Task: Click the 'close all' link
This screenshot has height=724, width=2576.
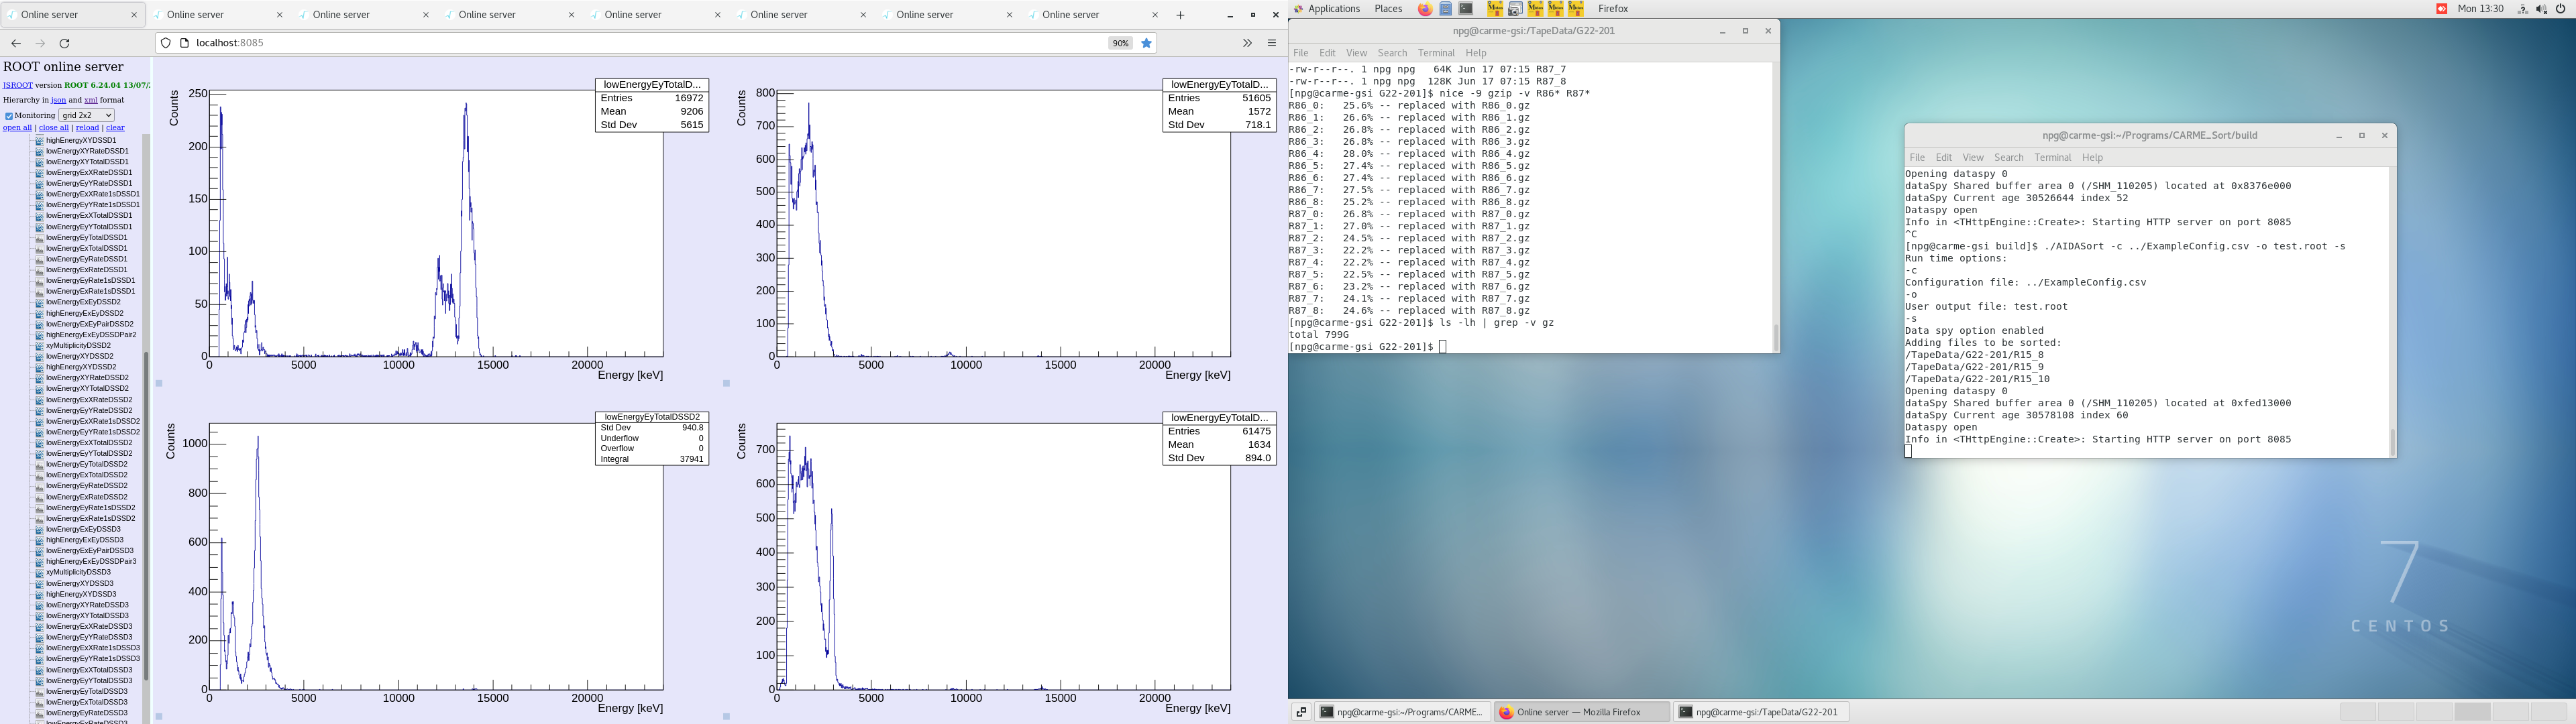Action: click(54, 128)
